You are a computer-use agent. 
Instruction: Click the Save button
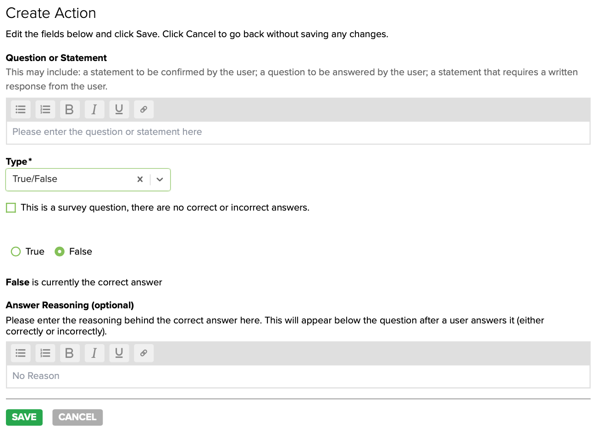point(24,417)
